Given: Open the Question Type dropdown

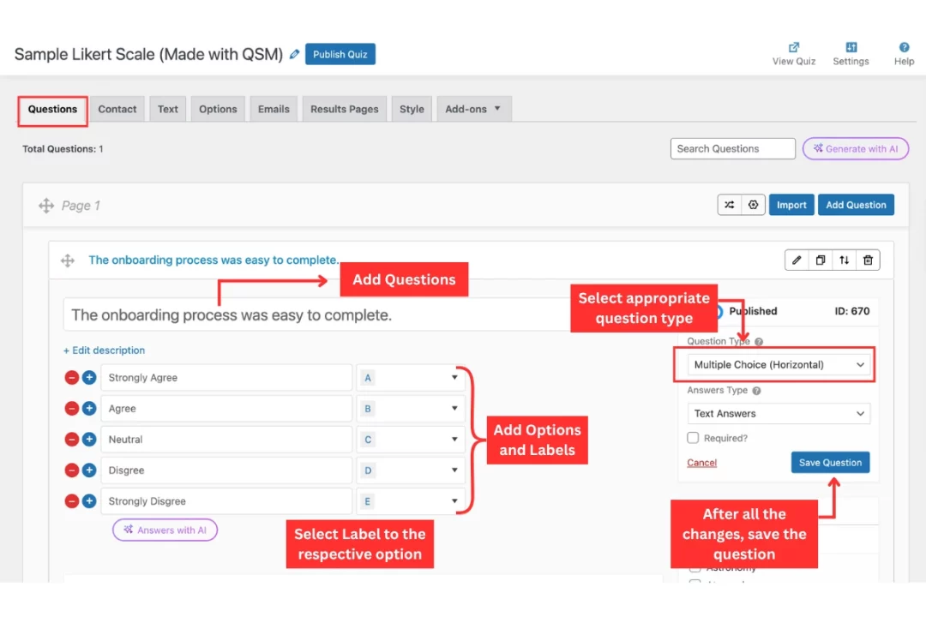Looking at the screenshot, I should [x=779, y=365].
